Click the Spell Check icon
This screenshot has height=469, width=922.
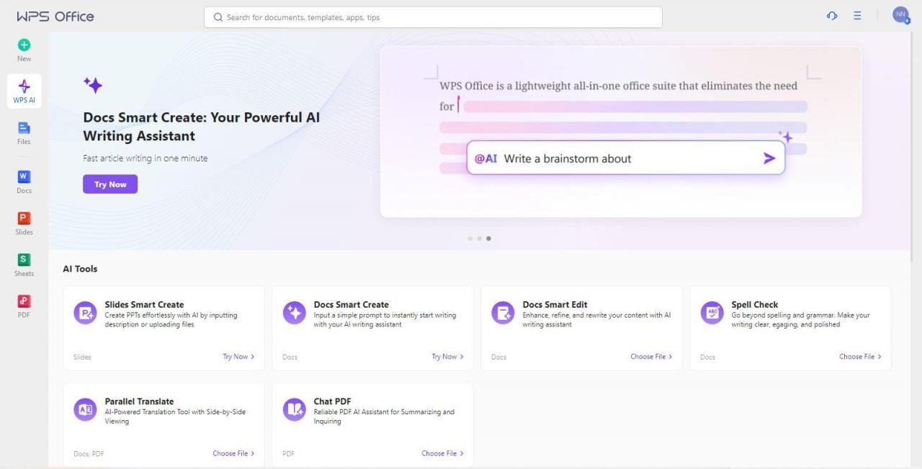712,313
